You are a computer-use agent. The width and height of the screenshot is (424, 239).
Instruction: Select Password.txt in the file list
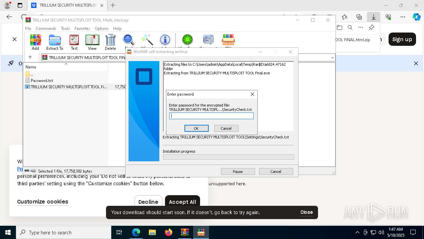click(42, 81)
